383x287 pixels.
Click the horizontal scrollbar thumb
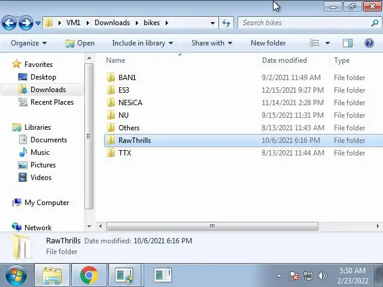212,226
